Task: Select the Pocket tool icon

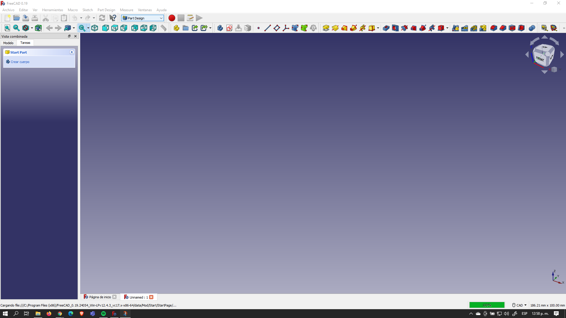Action: (x=386, y=28)
